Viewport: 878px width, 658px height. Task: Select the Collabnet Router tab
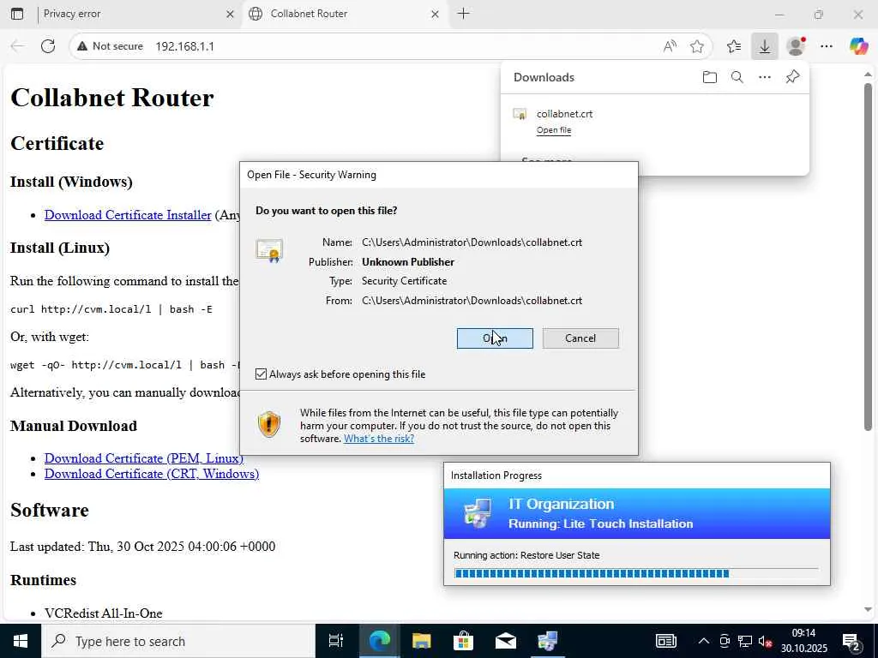(x=343, y=14)
